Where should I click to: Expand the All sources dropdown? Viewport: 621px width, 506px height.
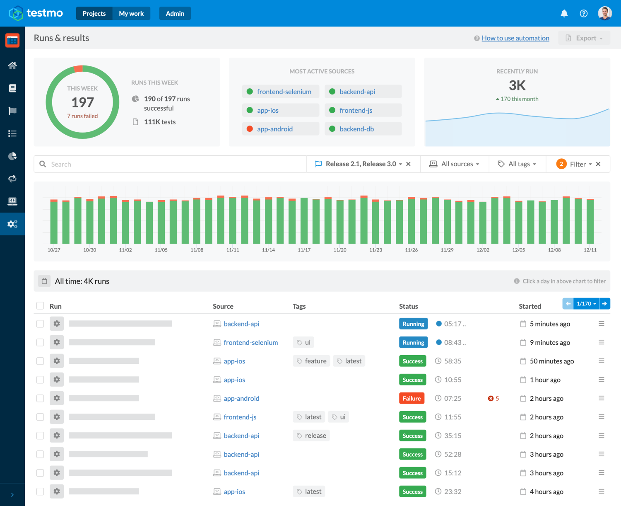(455, 164)
